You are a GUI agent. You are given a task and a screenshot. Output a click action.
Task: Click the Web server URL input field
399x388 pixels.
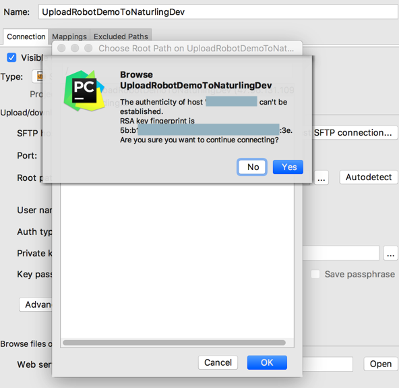pyautogui.click(x=328, y=364)
